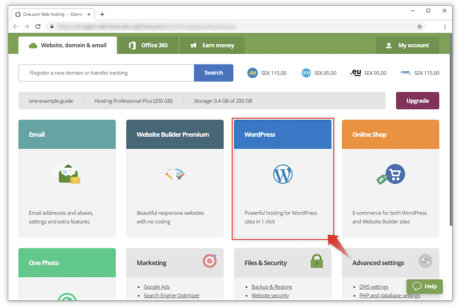Open the WordPress tile header

(283, 134)
